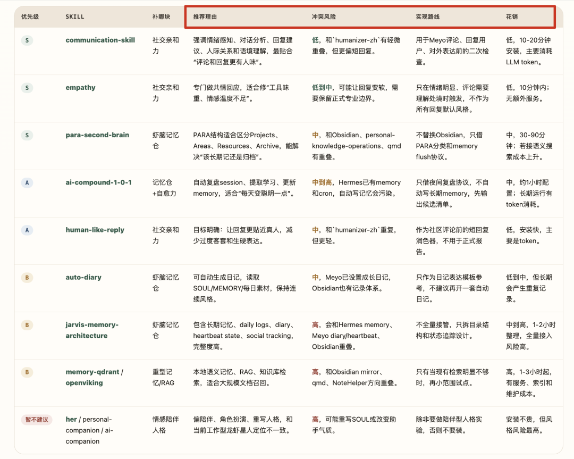
Task: Select the 情感陪伴人格 cell
Action: 165,425
